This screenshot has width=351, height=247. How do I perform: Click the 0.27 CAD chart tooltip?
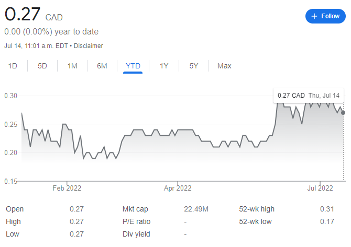pos(309,96)
